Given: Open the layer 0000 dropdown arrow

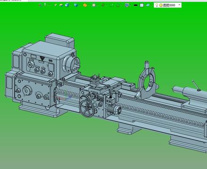Looking at the screenshot, I should [x=179, y=5].
